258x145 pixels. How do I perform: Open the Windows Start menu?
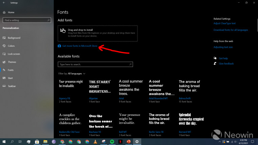[x=4, y=142]
